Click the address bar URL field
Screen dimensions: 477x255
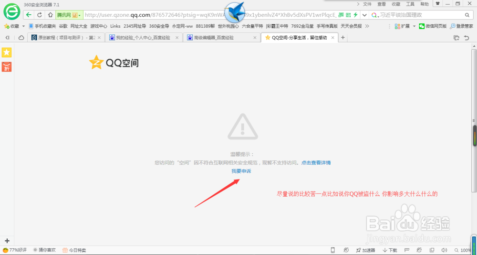click(210, 15)
